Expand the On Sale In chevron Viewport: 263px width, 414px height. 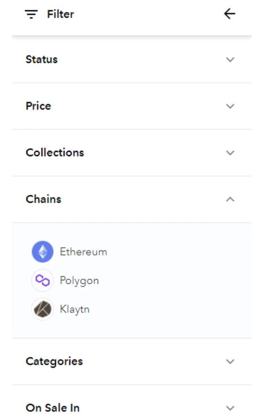coord(230,408)
